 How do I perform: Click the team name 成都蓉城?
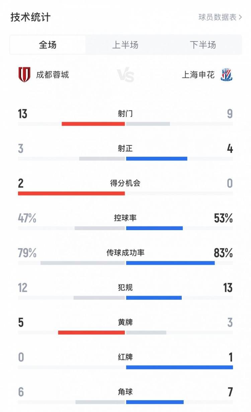coord(54,75)
